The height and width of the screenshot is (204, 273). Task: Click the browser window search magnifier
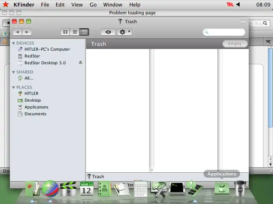click(x=265, y=23)
